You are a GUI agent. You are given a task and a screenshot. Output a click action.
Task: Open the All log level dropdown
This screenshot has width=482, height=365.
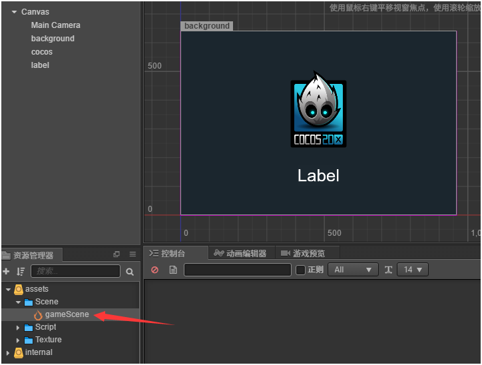click(353, 270)
